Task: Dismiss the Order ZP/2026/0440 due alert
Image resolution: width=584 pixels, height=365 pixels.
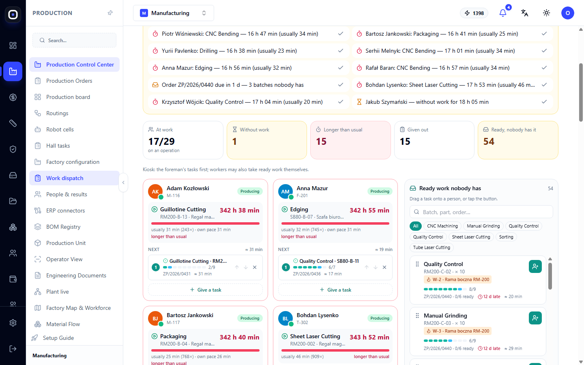Action: coord(341,85)
